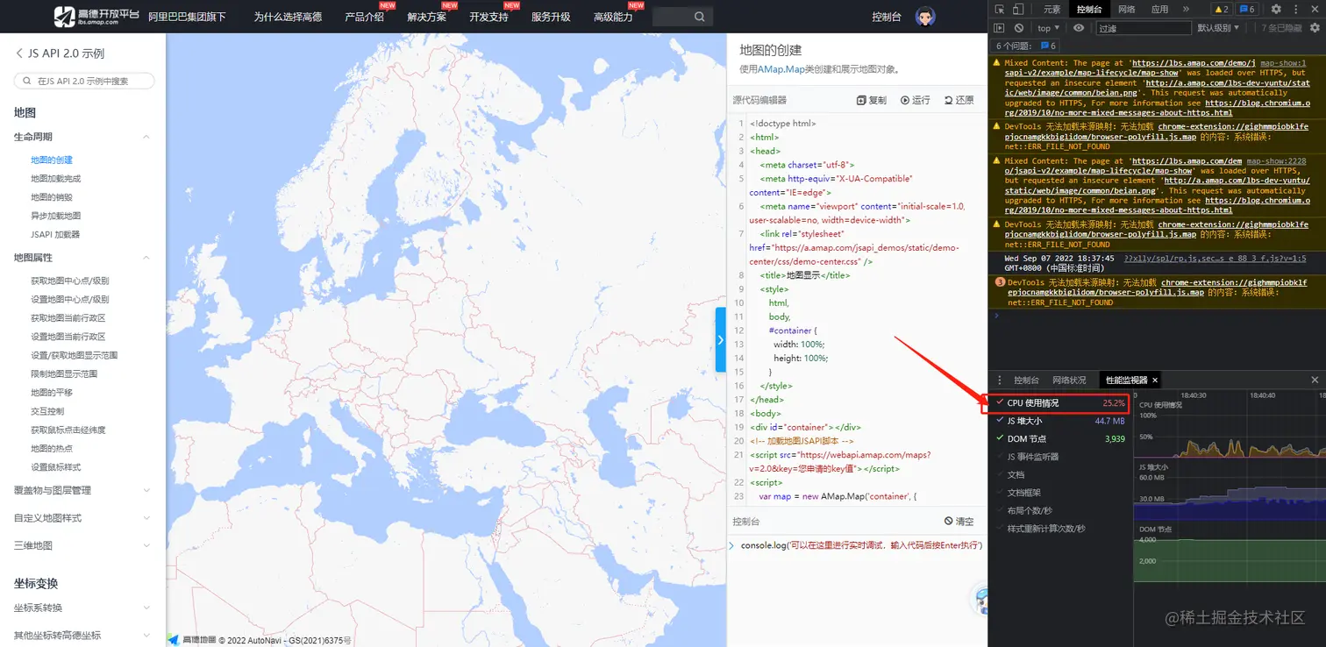Toggle the CPU 使用情况 metric checkbox
The height and width of the screenshot is (647, 1326).
[1000, 402]
